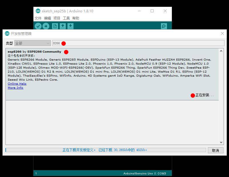Image resolution: width=229 pixels, height=177 pixels.
Task: Open the 项目 menu
Action: pos(57,18)
